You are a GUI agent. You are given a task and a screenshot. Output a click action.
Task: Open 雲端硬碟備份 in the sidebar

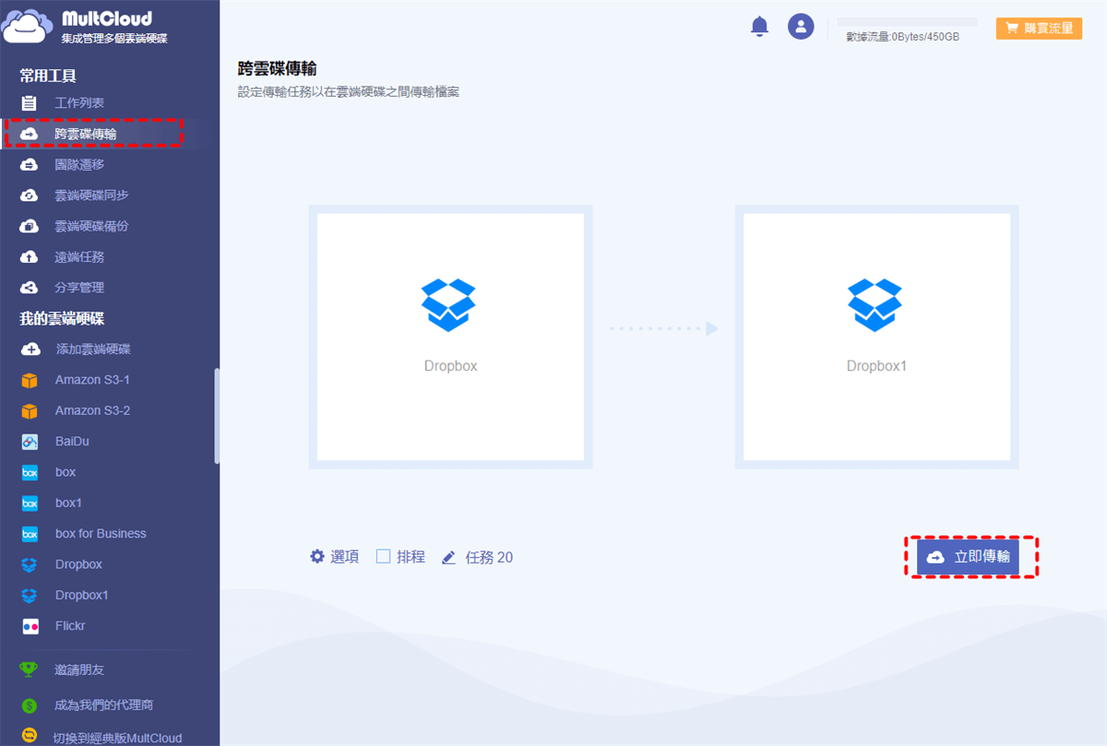coord(91,226)
